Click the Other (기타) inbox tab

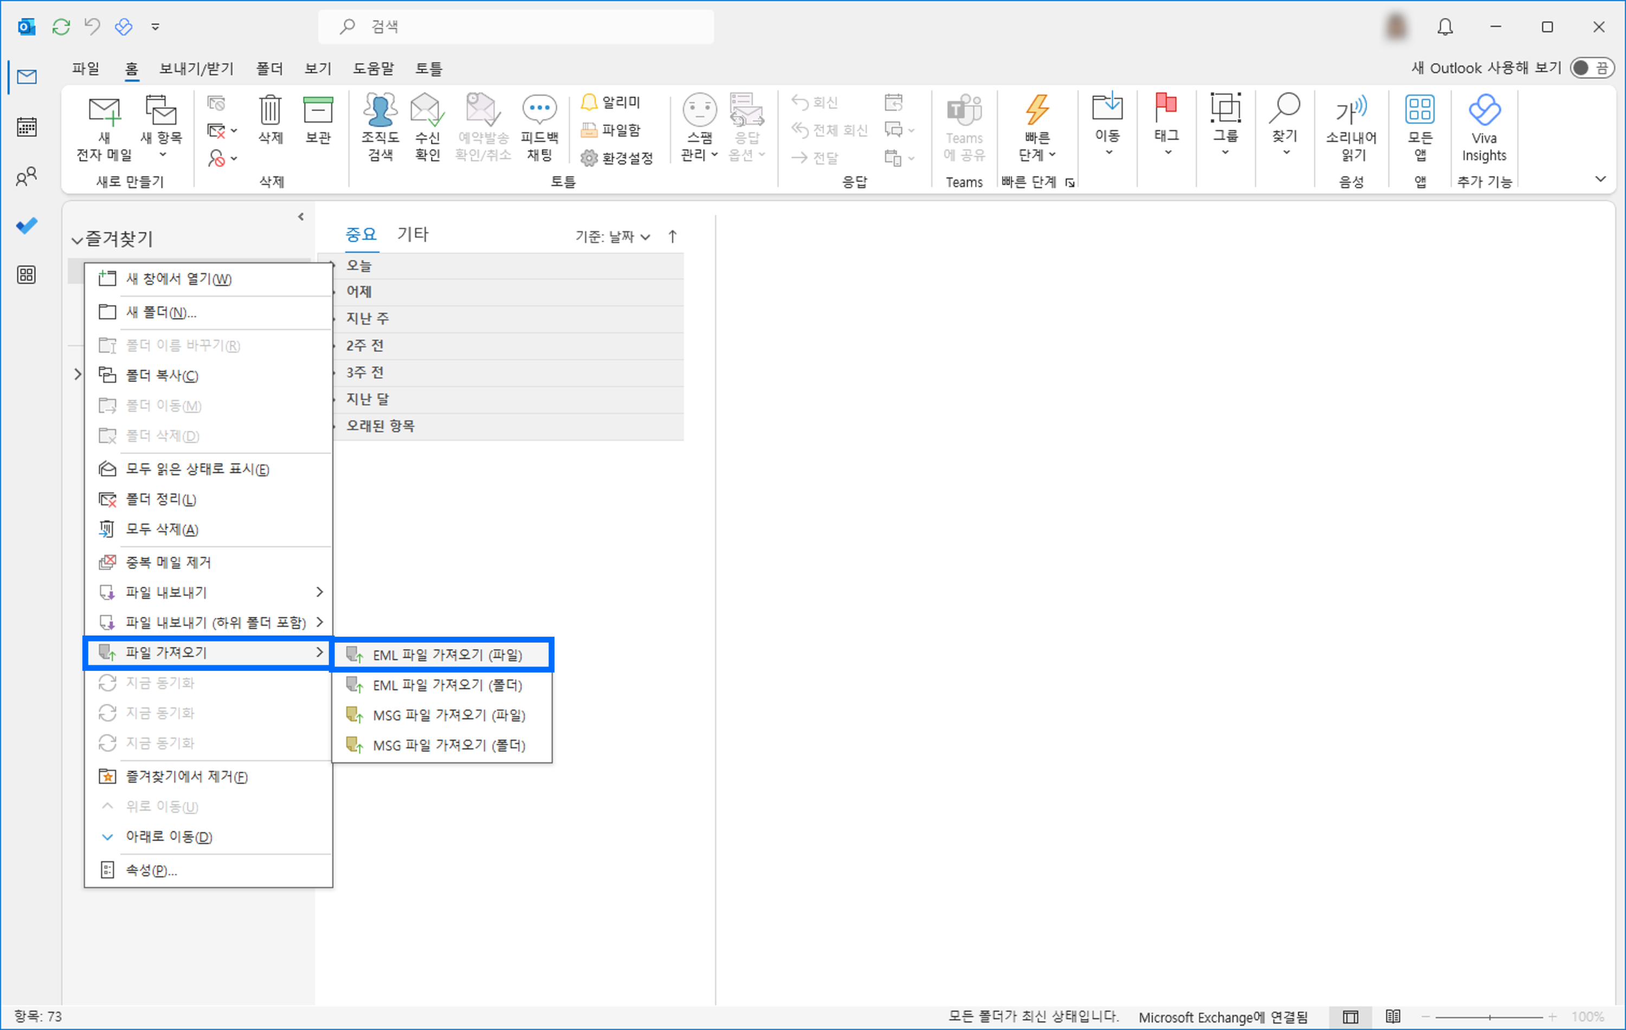tap(412, 234)
